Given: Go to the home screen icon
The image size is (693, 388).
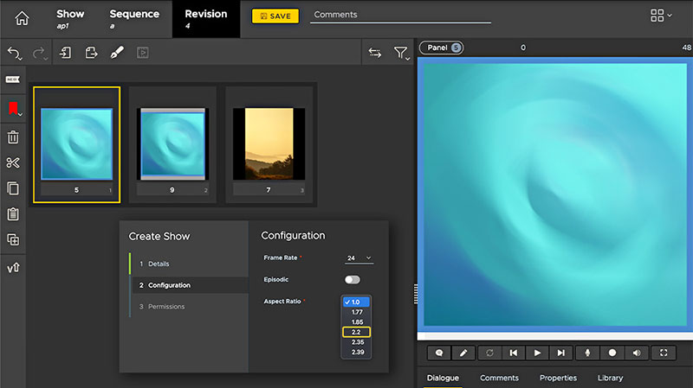Looking at the screenshot, I should click(x=22, y=18).
